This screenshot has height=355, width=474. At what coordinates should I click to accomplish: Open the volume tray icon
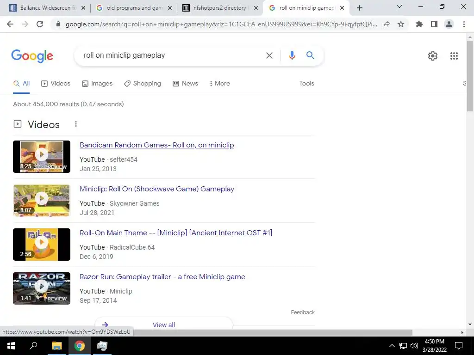(414, 346)
